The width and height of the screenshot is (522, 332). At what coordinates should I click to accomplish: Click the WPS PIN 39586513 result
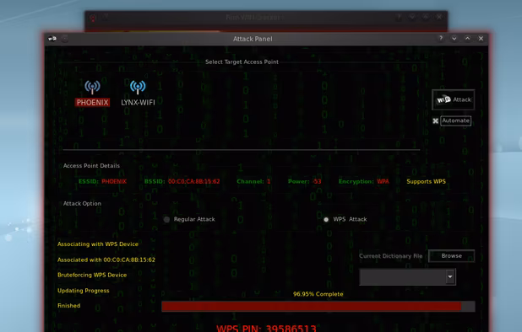(x=266, y=329)
